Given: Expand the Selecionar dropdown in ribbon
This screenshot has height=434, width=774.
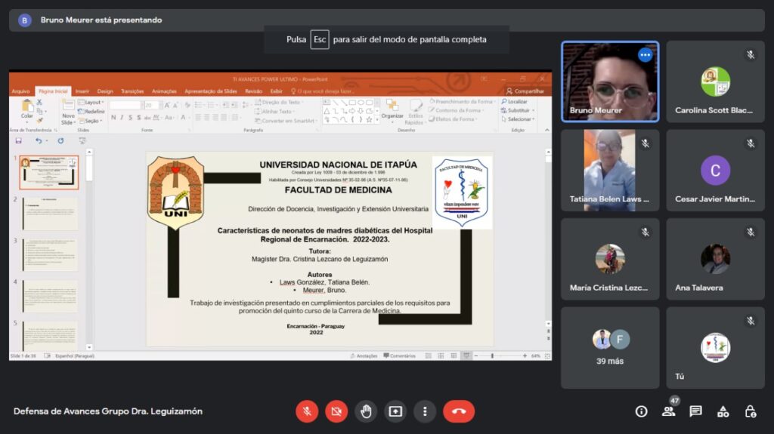Looking at the screenshot, I should [520, 119].
